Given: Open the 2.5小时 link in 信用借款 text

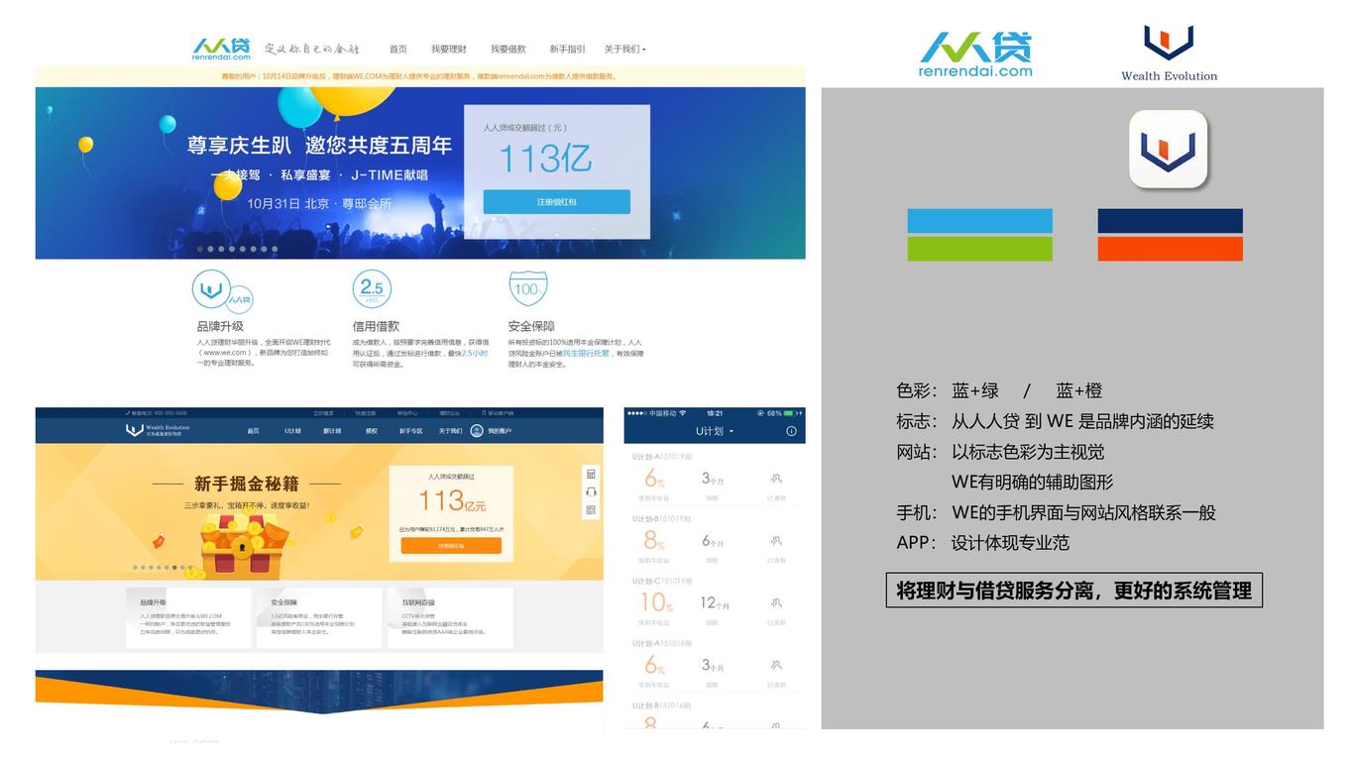Looking at the screenshot, I should point(474,353).
